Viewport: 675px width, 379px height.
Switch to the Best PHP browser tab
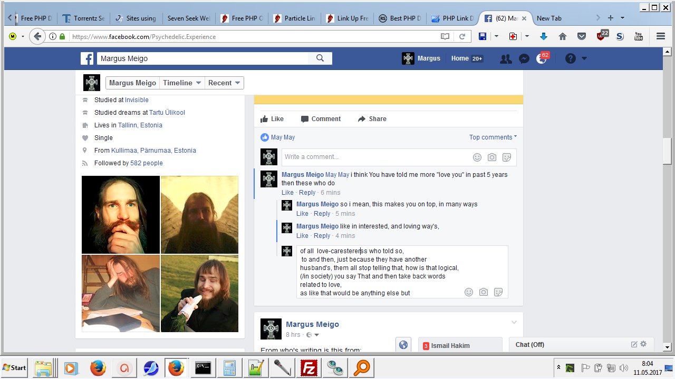coord(400,18)
